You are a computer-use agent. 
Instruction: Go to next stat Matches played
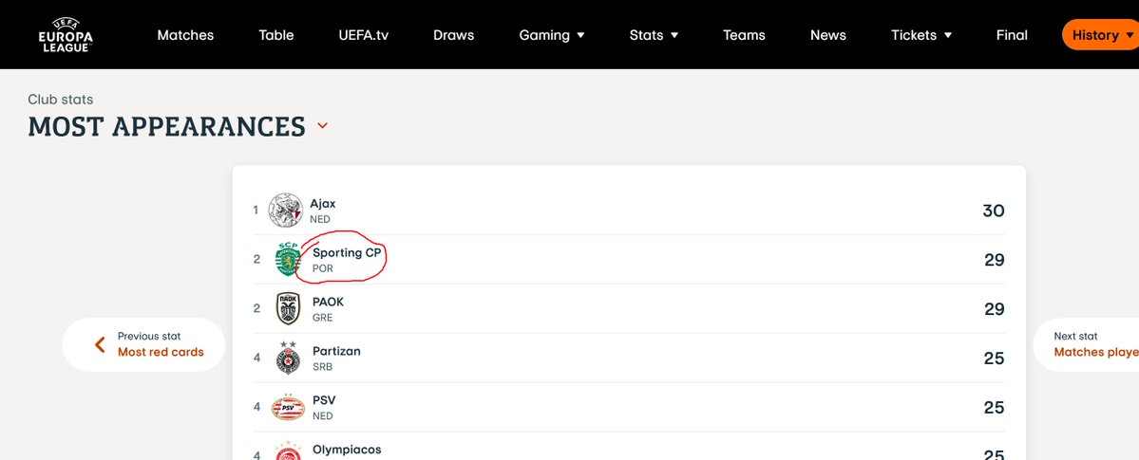pos(1086,344)
